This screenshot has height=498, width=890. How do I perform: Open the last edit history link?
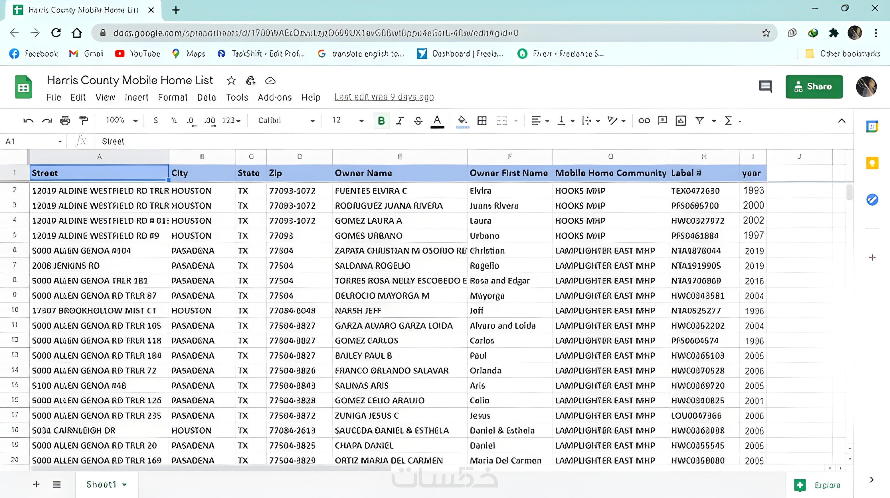383,97
